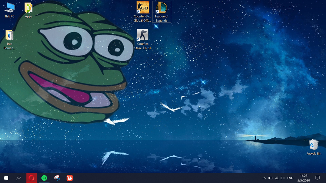Change ENG input language

(x=290, y=178)
